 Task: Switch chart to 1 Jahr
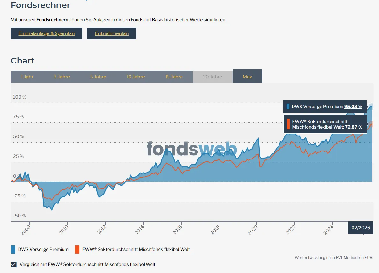click(x=27, y=77)
